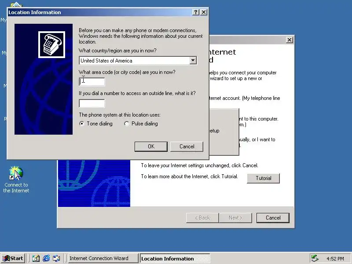This screenshot has height=264, width=352.
Task: Click the telephone icon in Location Information dialog
Action: (51, 45)
